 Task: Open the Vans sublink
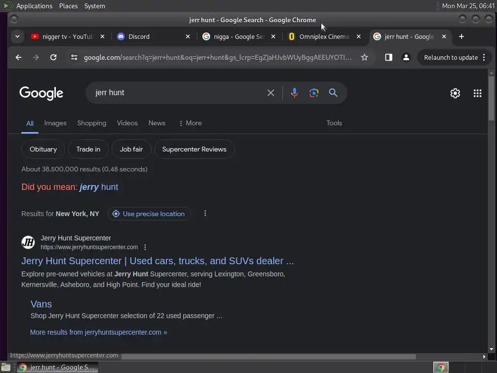[x=41, y=304]
